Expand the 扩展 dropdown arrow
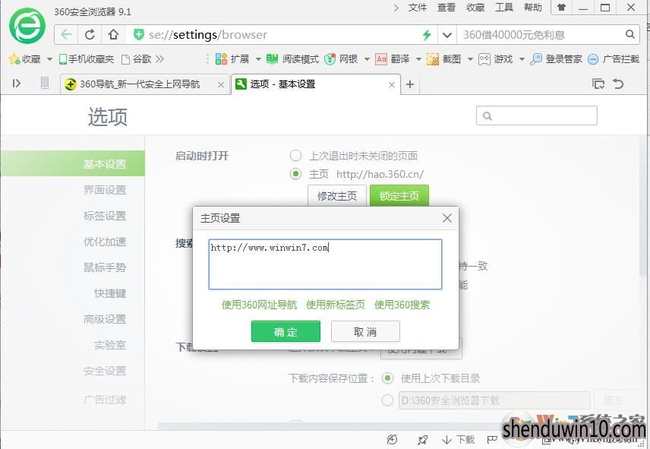Screen dimensions: 650x449 click(258, 59)
